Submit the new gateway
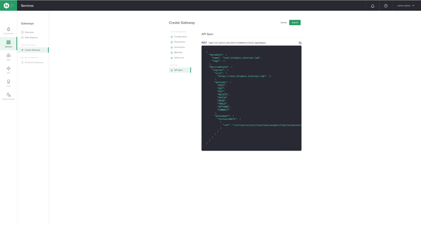Screen dimensions: 421x225 click(295, 22)
